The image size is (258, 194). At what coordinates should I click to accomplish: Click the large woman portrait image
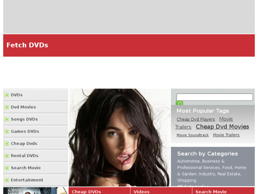[119, 137]
